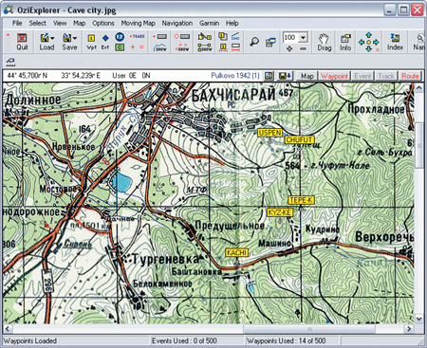Activate the Drag hand tool
The width and height of the screenshot is (427, 348).
coord(325,42)
